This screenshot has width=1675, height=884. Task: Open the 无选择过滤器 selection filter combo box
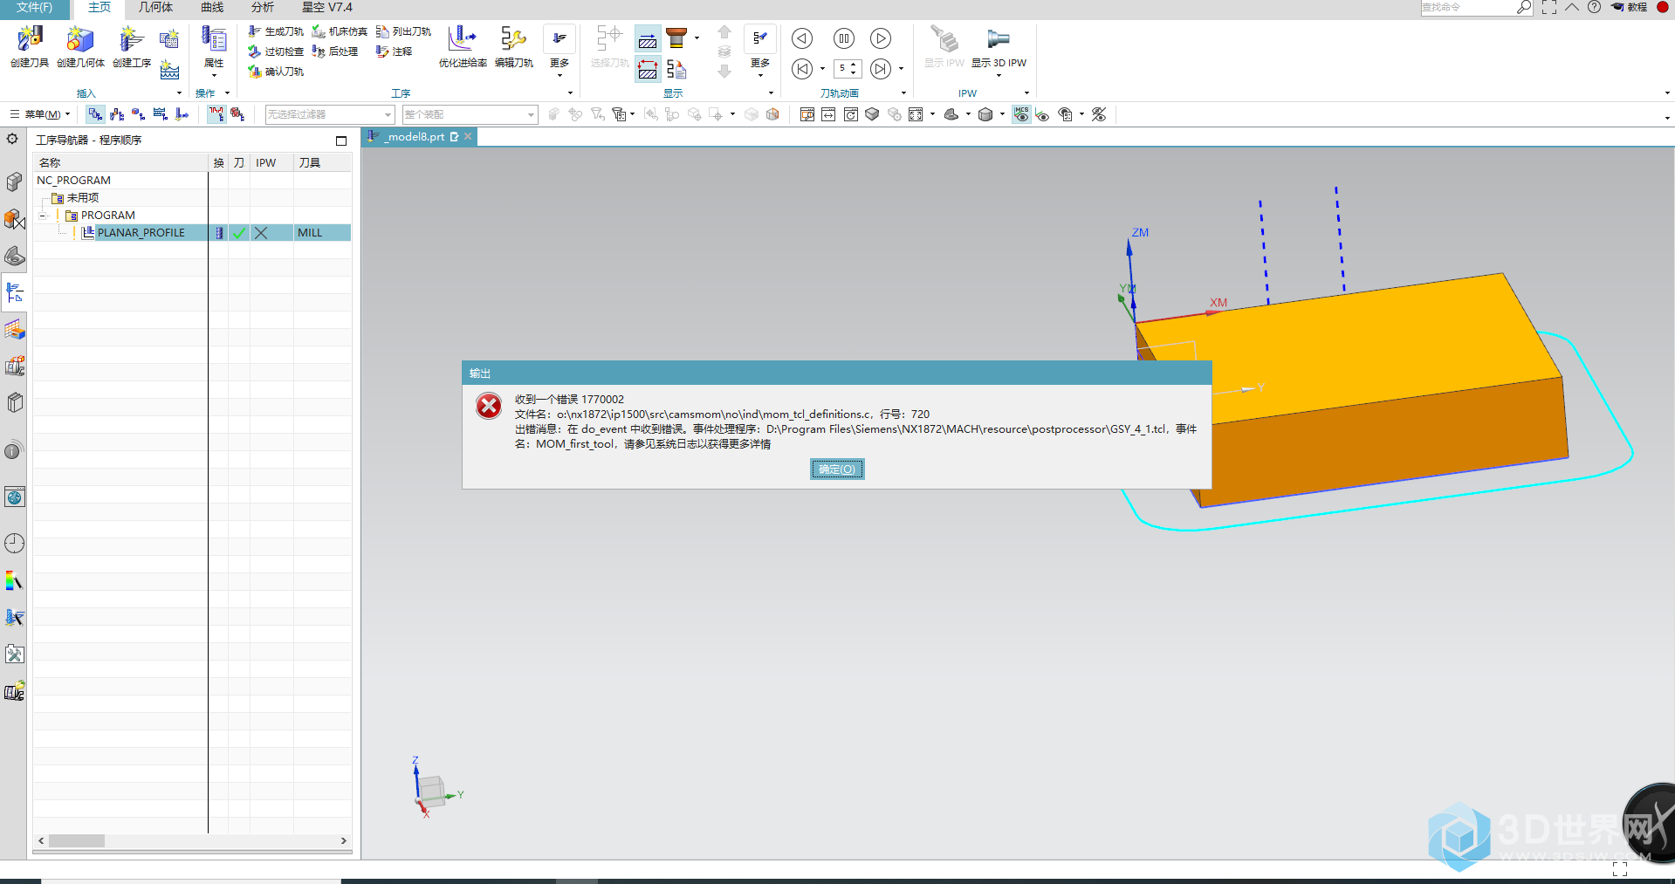(x=330, y=114)
